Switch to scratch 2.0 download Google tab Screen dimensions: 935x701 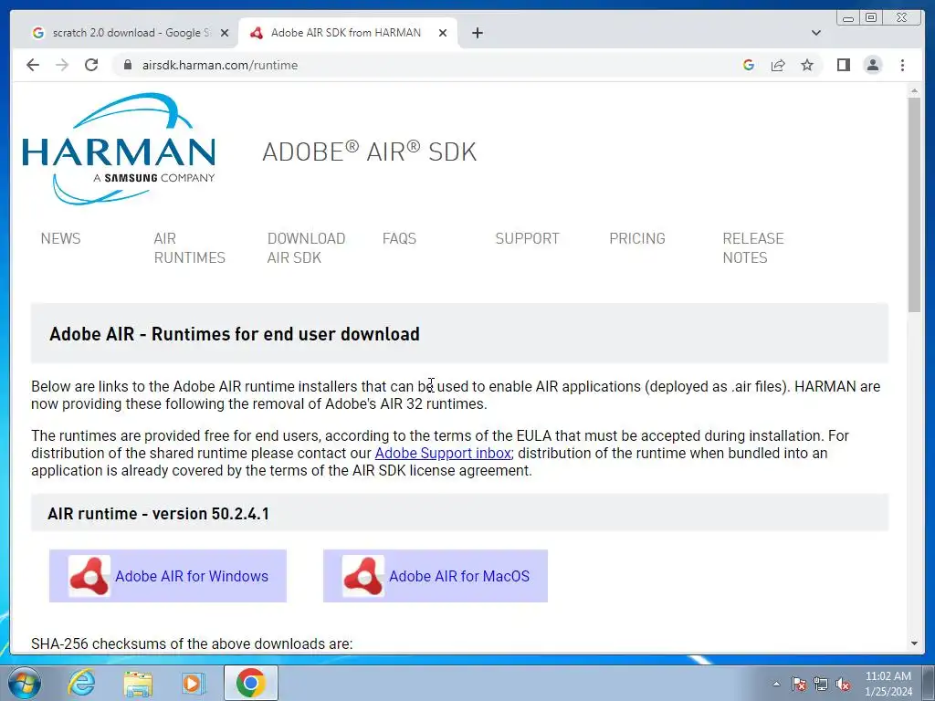130,33
